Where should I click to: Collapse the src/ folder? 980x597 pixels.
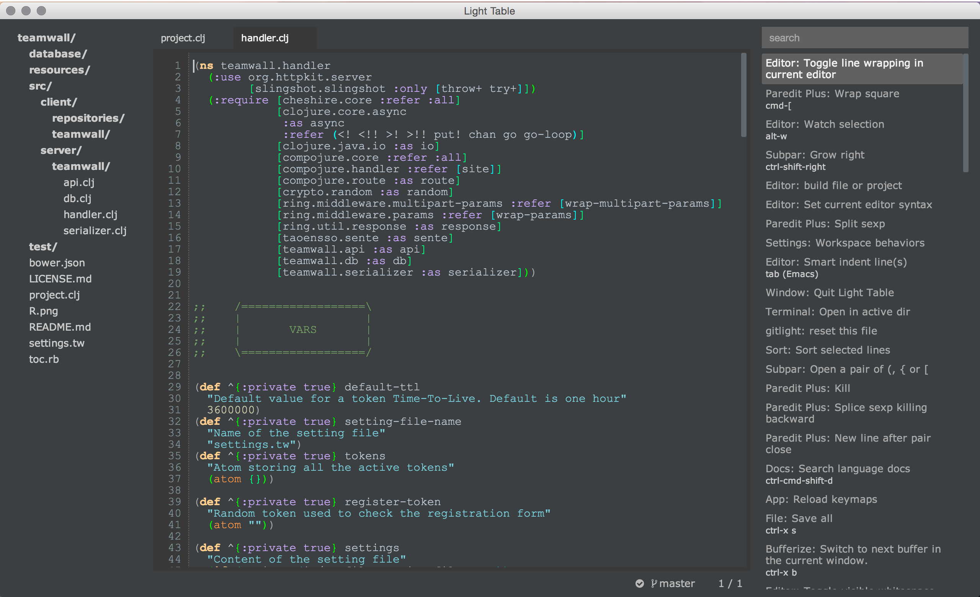tap(40, 86)
